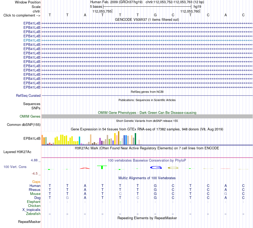Click the green OMIM Genes label
This screenshot has height=228, width=253.
pyautogui.click(x=30, y=116)
